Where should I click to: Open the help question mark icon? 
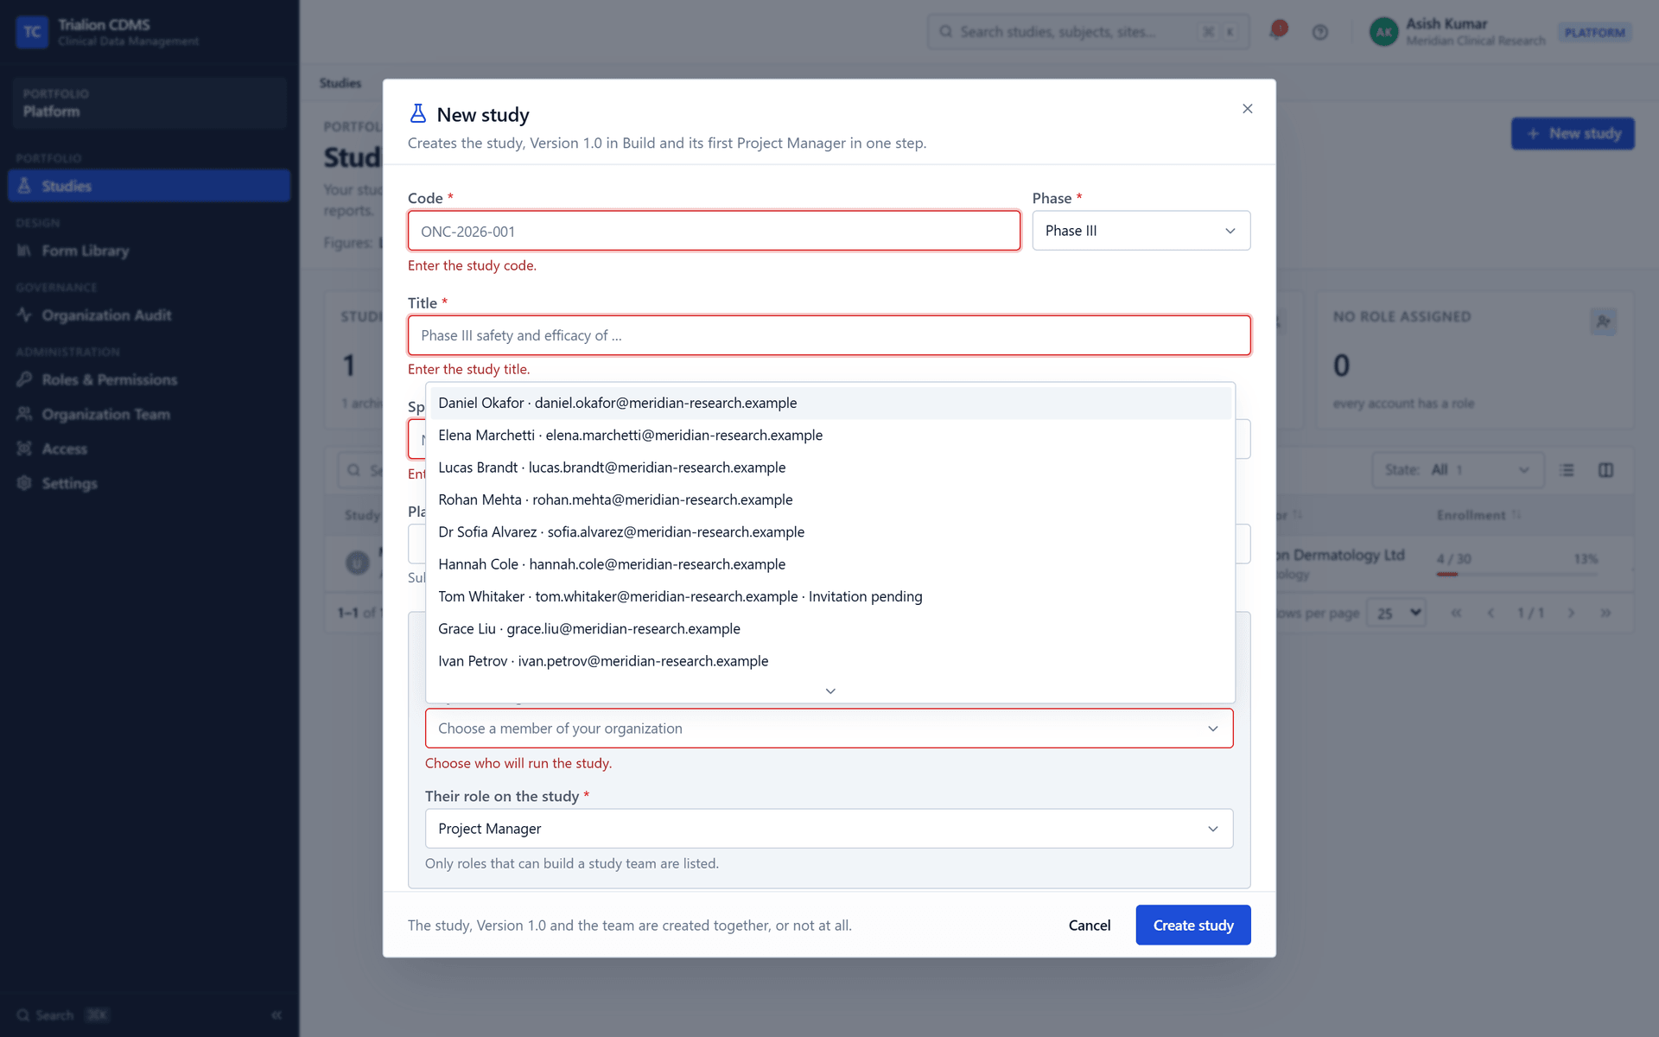point(1319,32)
